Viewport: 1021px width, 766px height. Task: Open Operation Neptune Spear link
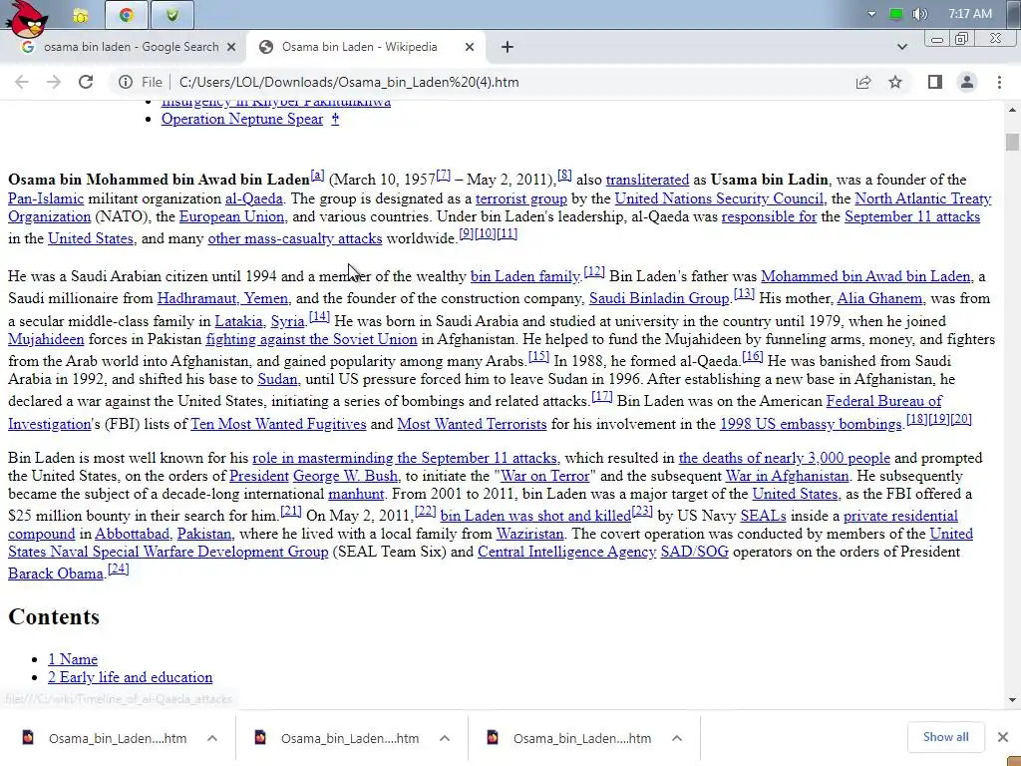click(x=242, y=120)
